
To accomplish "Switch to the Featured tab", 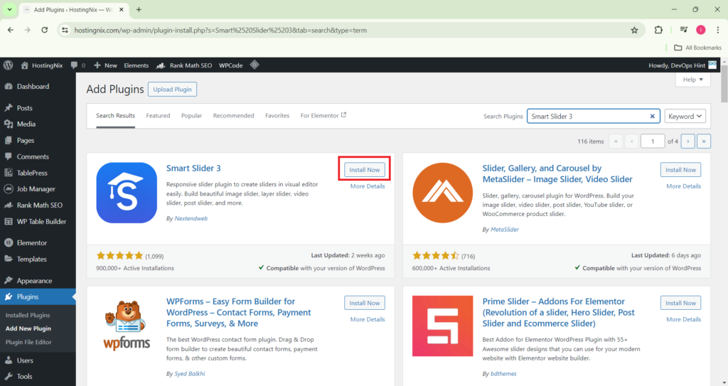I will (x=158, y=116).
